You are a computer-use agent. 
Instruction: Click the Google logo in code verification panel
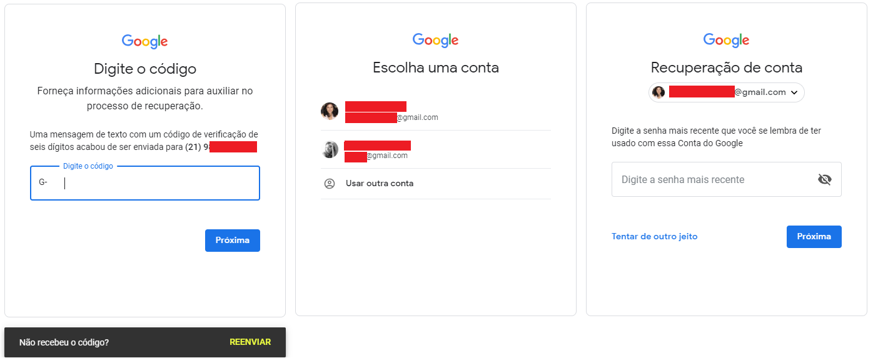[x=145, y=41]
